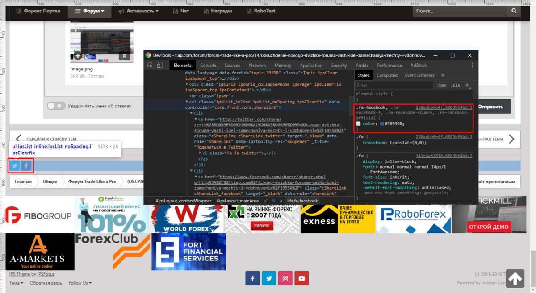This screenshot has width=536, height=293.
Task: Open the footer Facebook icon
Action: click(x=252, y=278)
